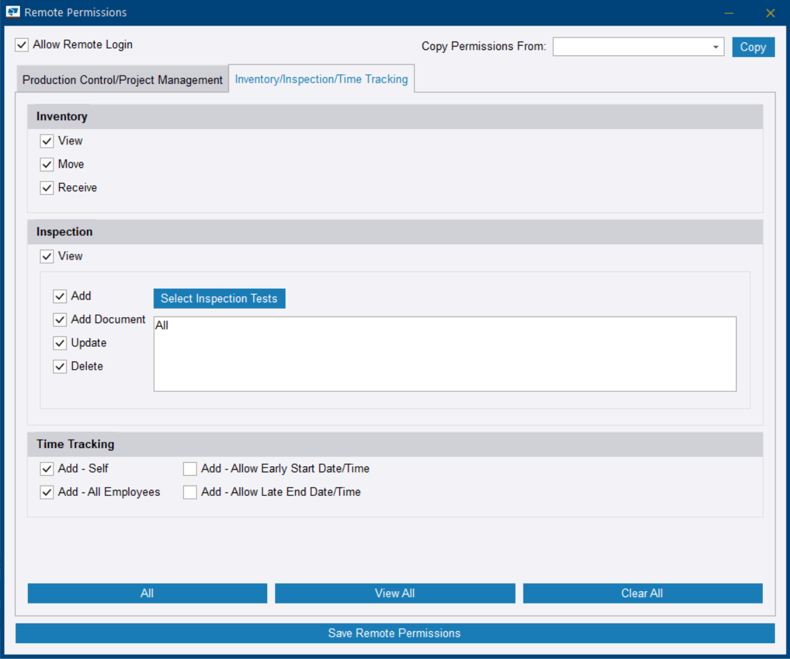Toggle Add - Self time tracking checkbox

click(x=47, y=469)
